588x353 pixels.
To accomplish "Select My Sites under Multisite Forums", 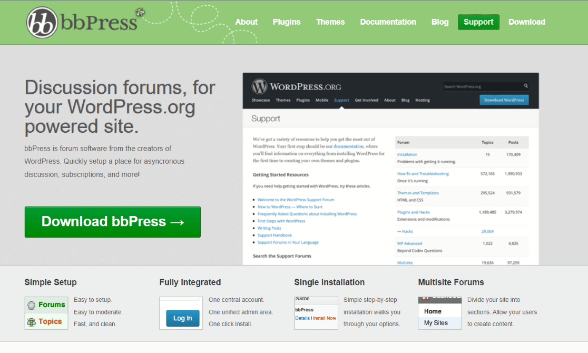I will coord(436,324).
